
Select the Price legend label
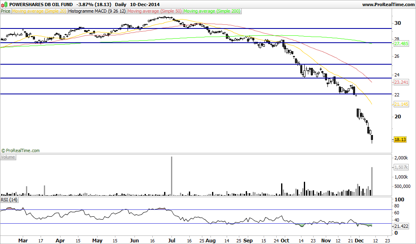point(6,11)
